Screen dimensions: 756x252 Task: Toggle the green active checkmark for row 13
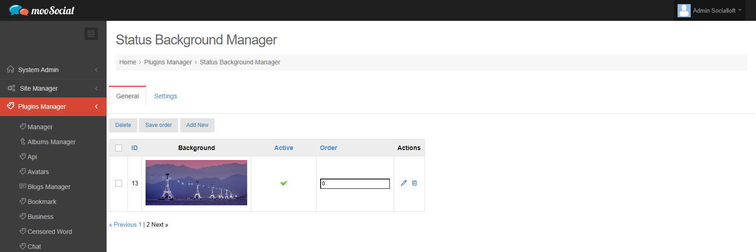pyautogui.click(x=284, y=183)
